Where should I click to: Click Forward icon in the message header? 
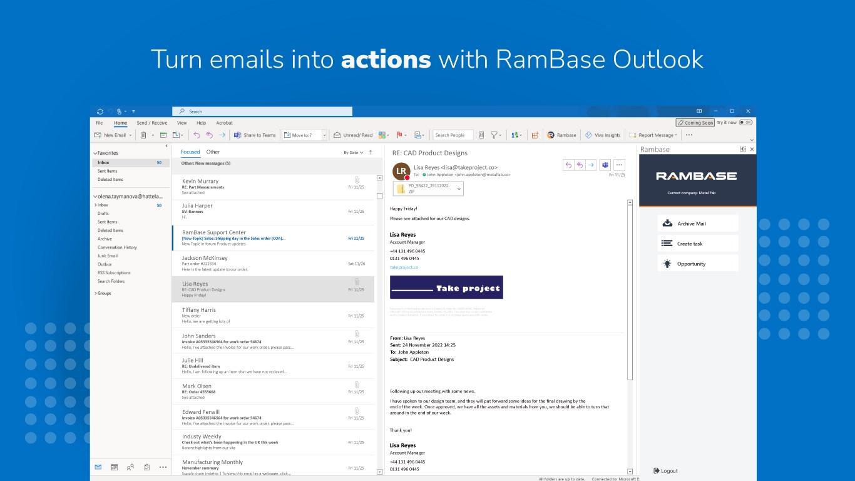click(591, 165)
